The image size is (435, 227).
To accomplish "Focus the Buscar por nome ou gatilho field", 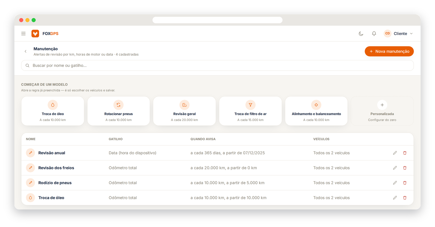I will tap(217, 66).
